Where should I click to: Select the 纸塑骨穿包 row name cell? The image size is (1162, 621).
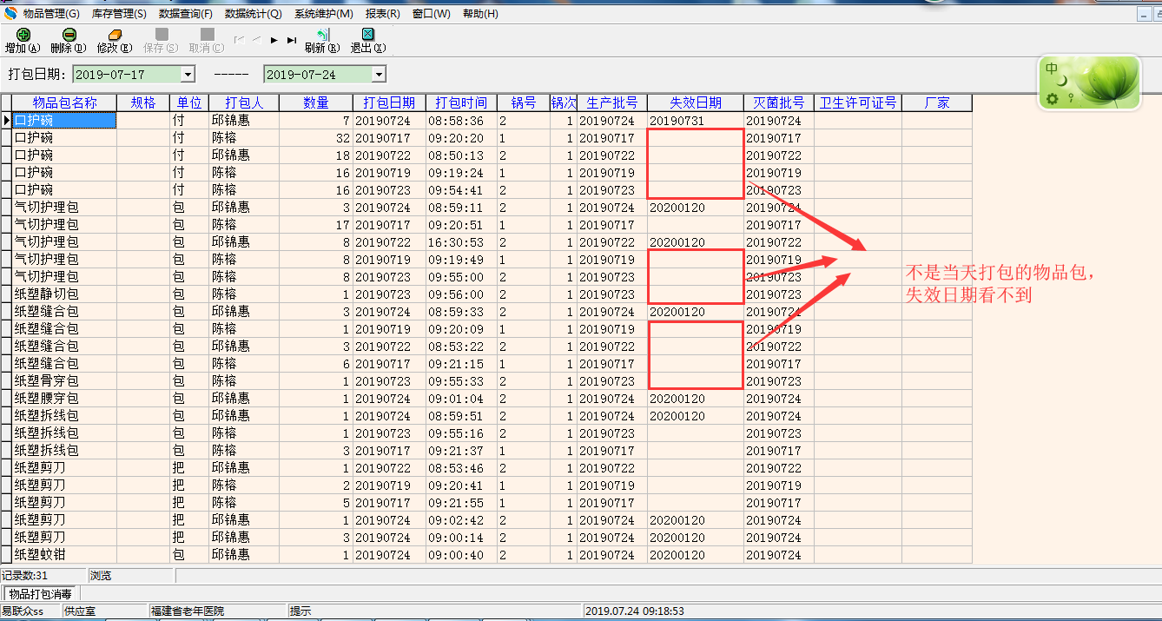(64, 381)
